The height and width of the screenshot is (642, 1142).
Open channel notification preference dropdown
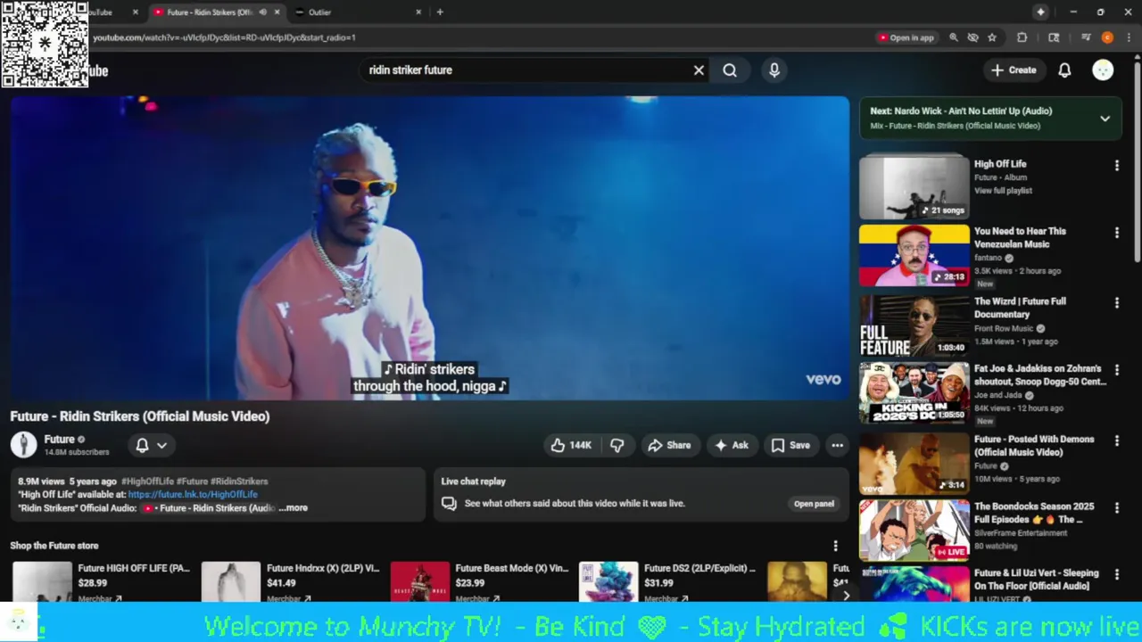click(151, 445)
